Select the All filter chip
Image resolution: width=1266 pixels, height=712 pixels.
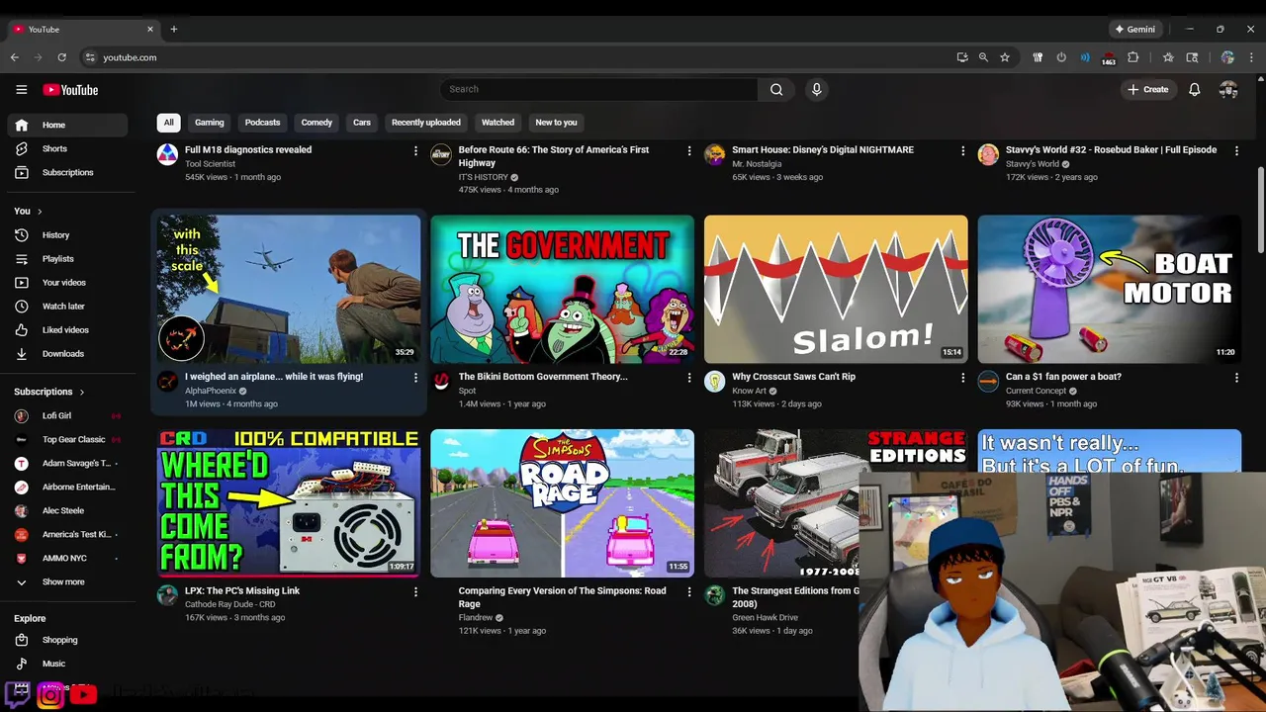point(168,123)
